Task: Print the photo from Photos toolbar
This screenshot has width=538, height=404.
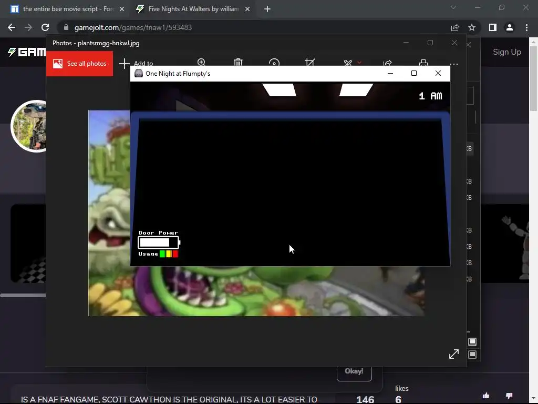Action: [423, 63]
